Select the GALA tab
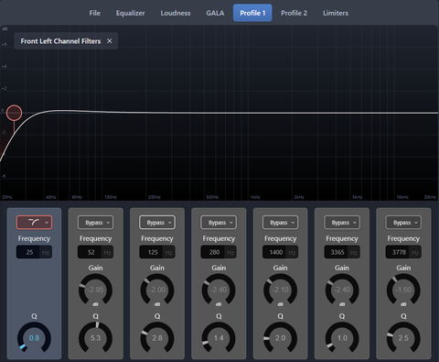 click(215, 13)
